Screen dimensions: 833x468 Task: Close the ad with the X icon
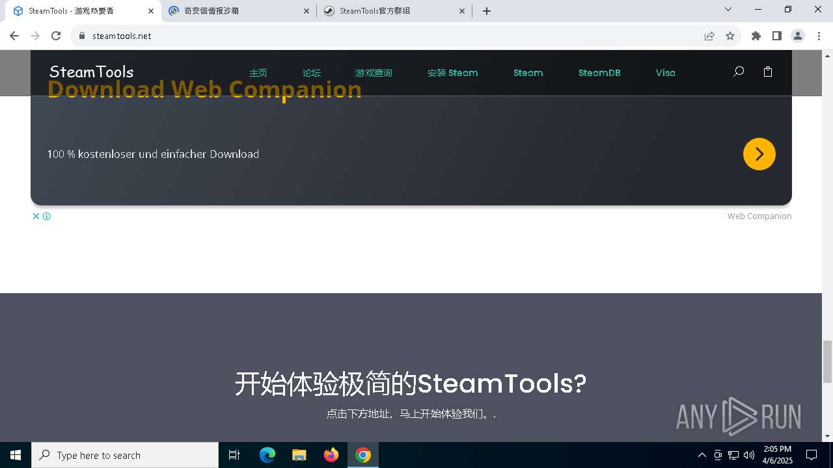pos(36,216)
